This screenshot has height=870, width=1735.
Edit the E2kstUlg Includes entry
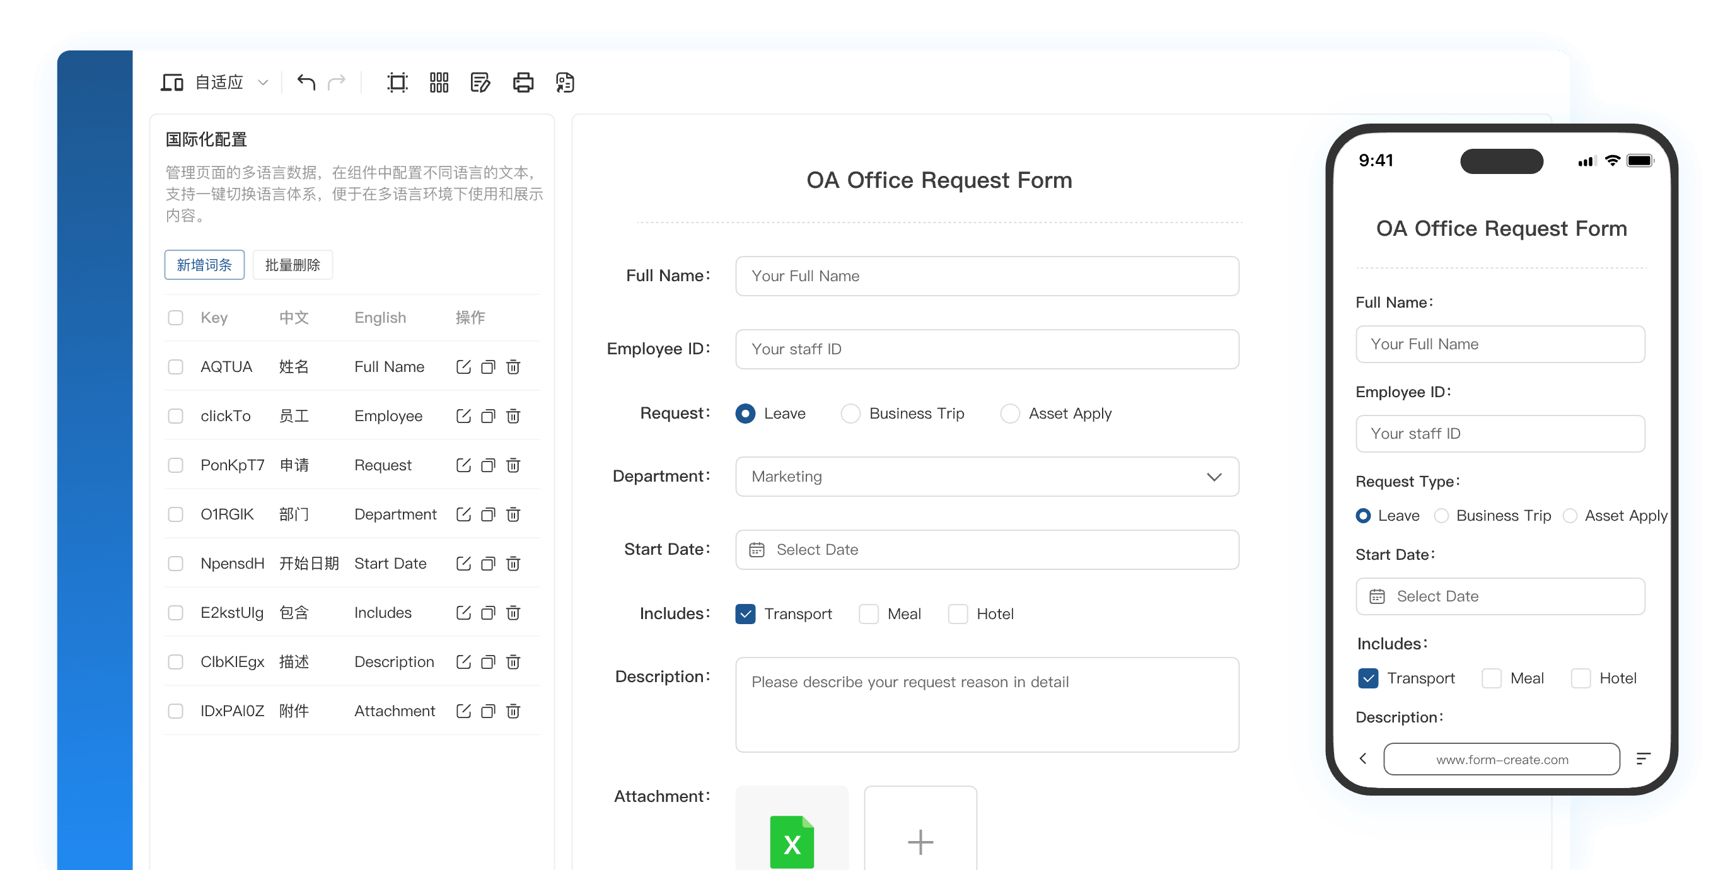pyautogui.click(x=463, y=612)
